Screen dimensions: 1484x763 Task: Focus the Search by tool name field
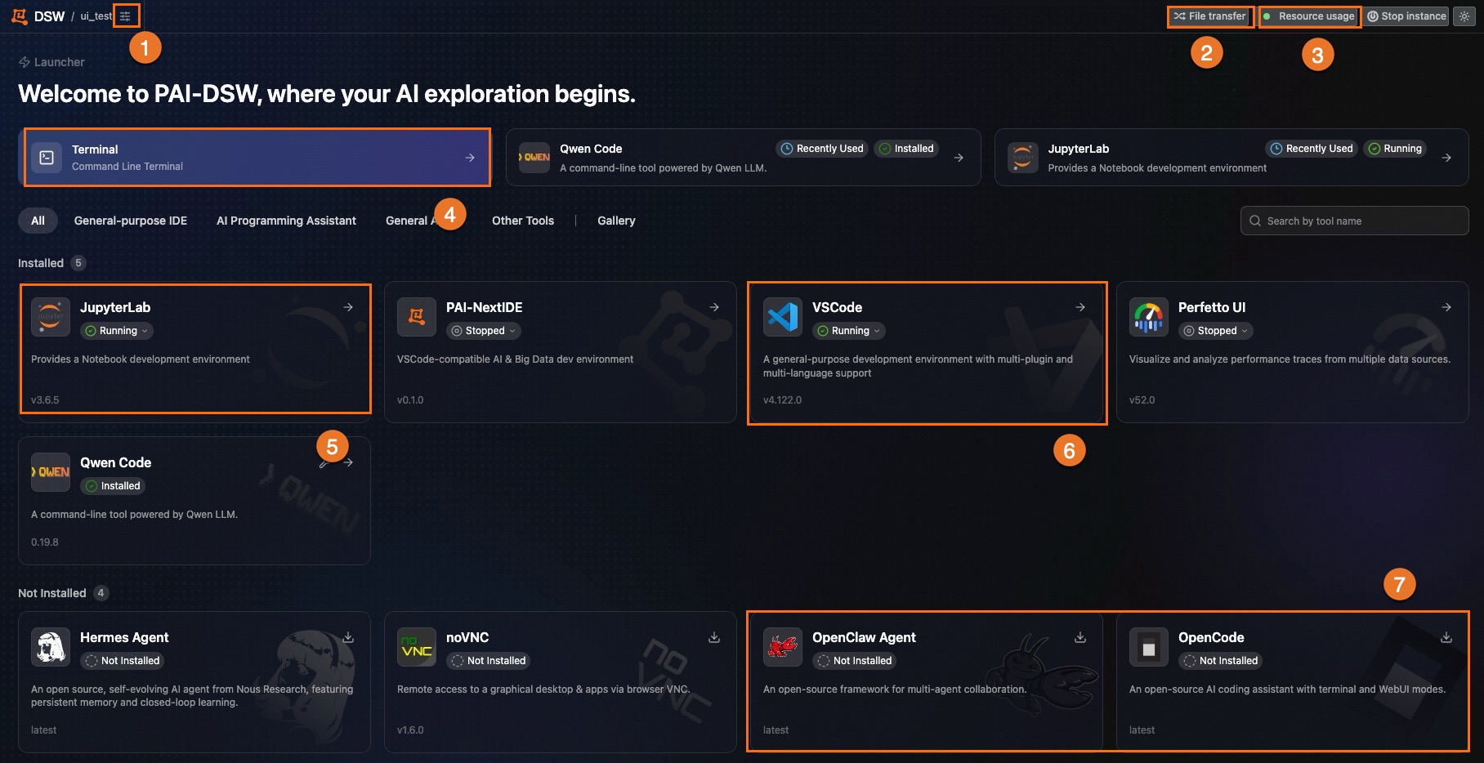[1354, 221]
